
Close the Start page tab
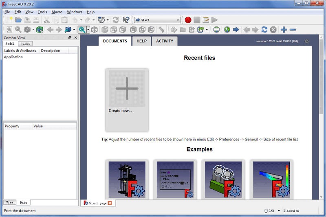[110, 203]
